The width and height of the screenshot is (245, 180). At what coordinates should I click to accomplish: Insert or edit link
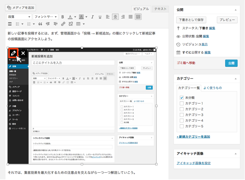point(63,24)
